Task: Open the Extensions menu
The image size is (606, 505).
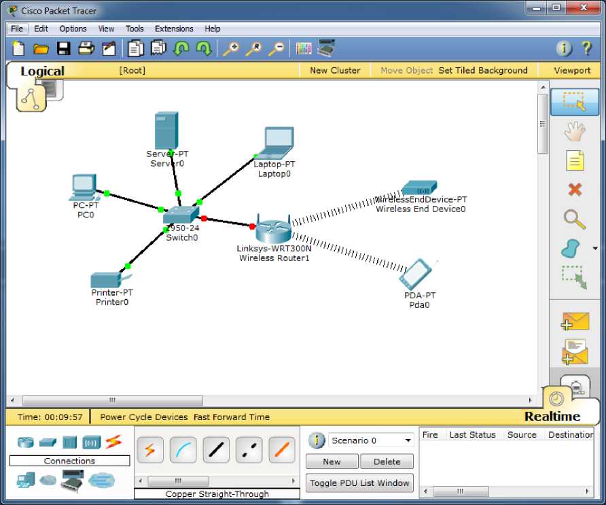Action: tap(174, 29)
